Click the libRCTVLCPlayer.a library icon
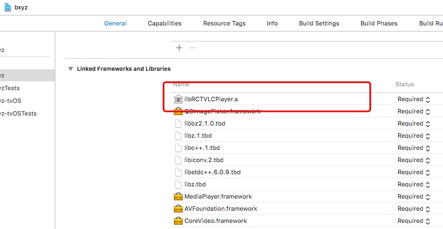Screen dimensions: 443x229 pyautogui.click(x=178, y=99)
